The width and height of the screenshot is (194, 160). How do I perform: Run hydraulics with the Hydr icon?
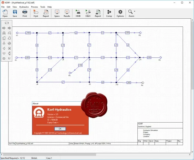[x=36, y=13]
